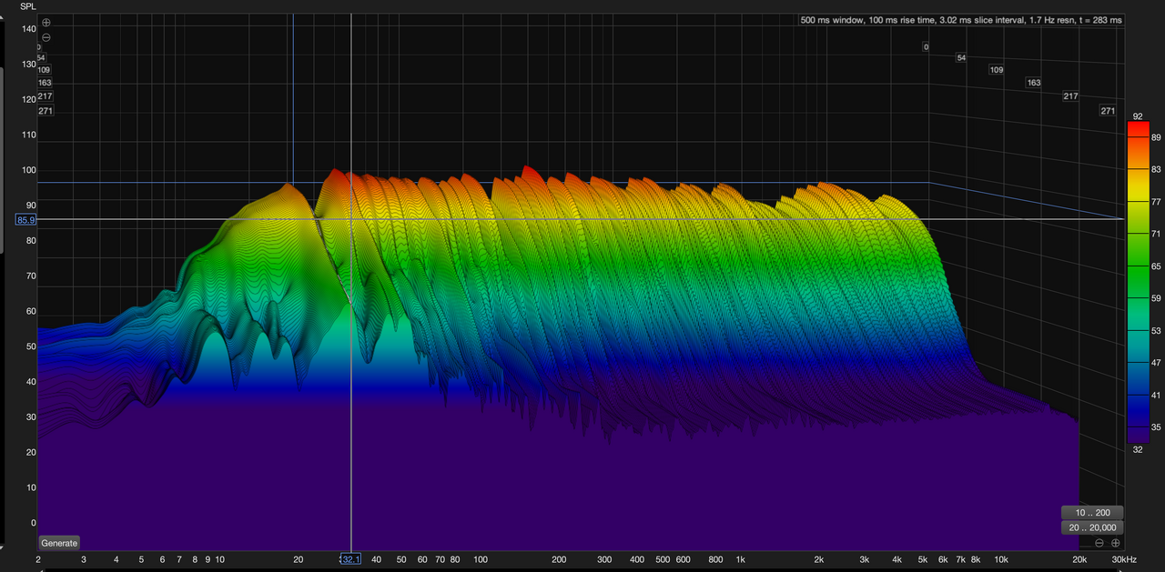Viewport: 1165px width, 572px height.
Task: Click the 140 label on SPL axis
Action: [28, 29]
